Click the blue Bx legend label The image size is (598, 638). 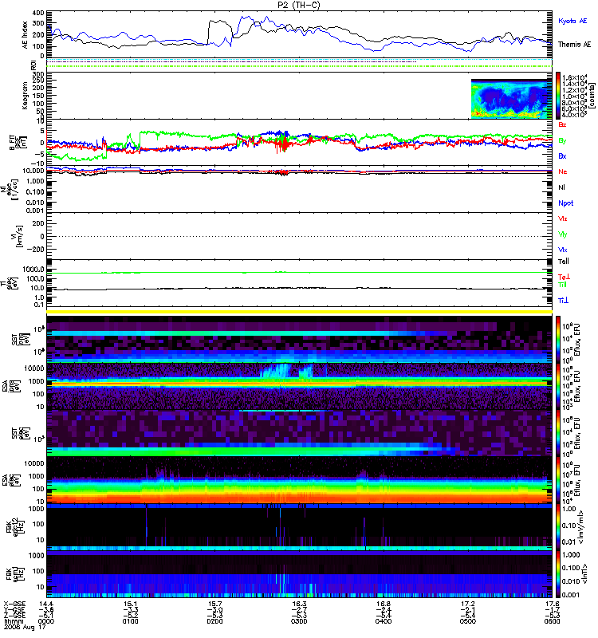click(562, 156)
